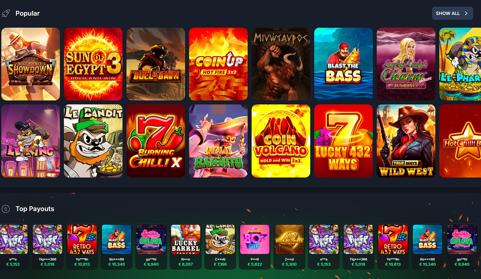Viewport: 481px width, 279px height.
Task: Play Blast the Bass from Popular row
Action: pos(343,64)
